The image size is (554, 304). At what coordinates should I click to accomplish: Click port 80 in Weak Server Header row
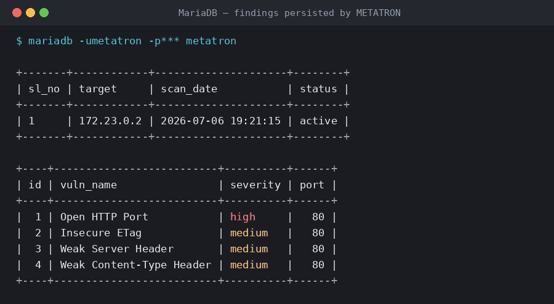tap(318, 249)
